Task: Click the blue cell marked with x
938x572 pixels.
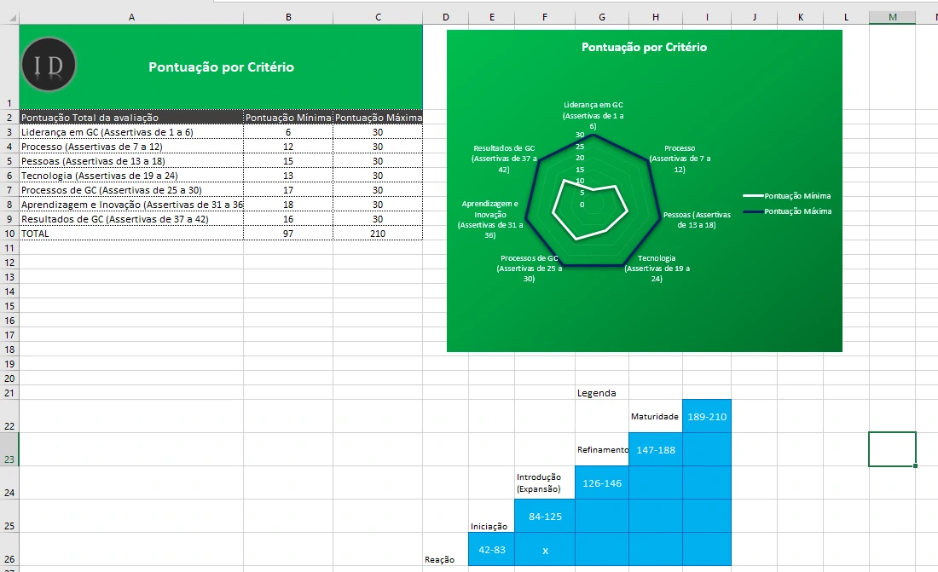Action: [545, 550]
